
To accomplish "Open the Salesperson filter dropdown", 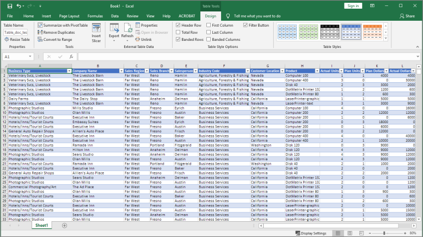I will tap(195, 71).
